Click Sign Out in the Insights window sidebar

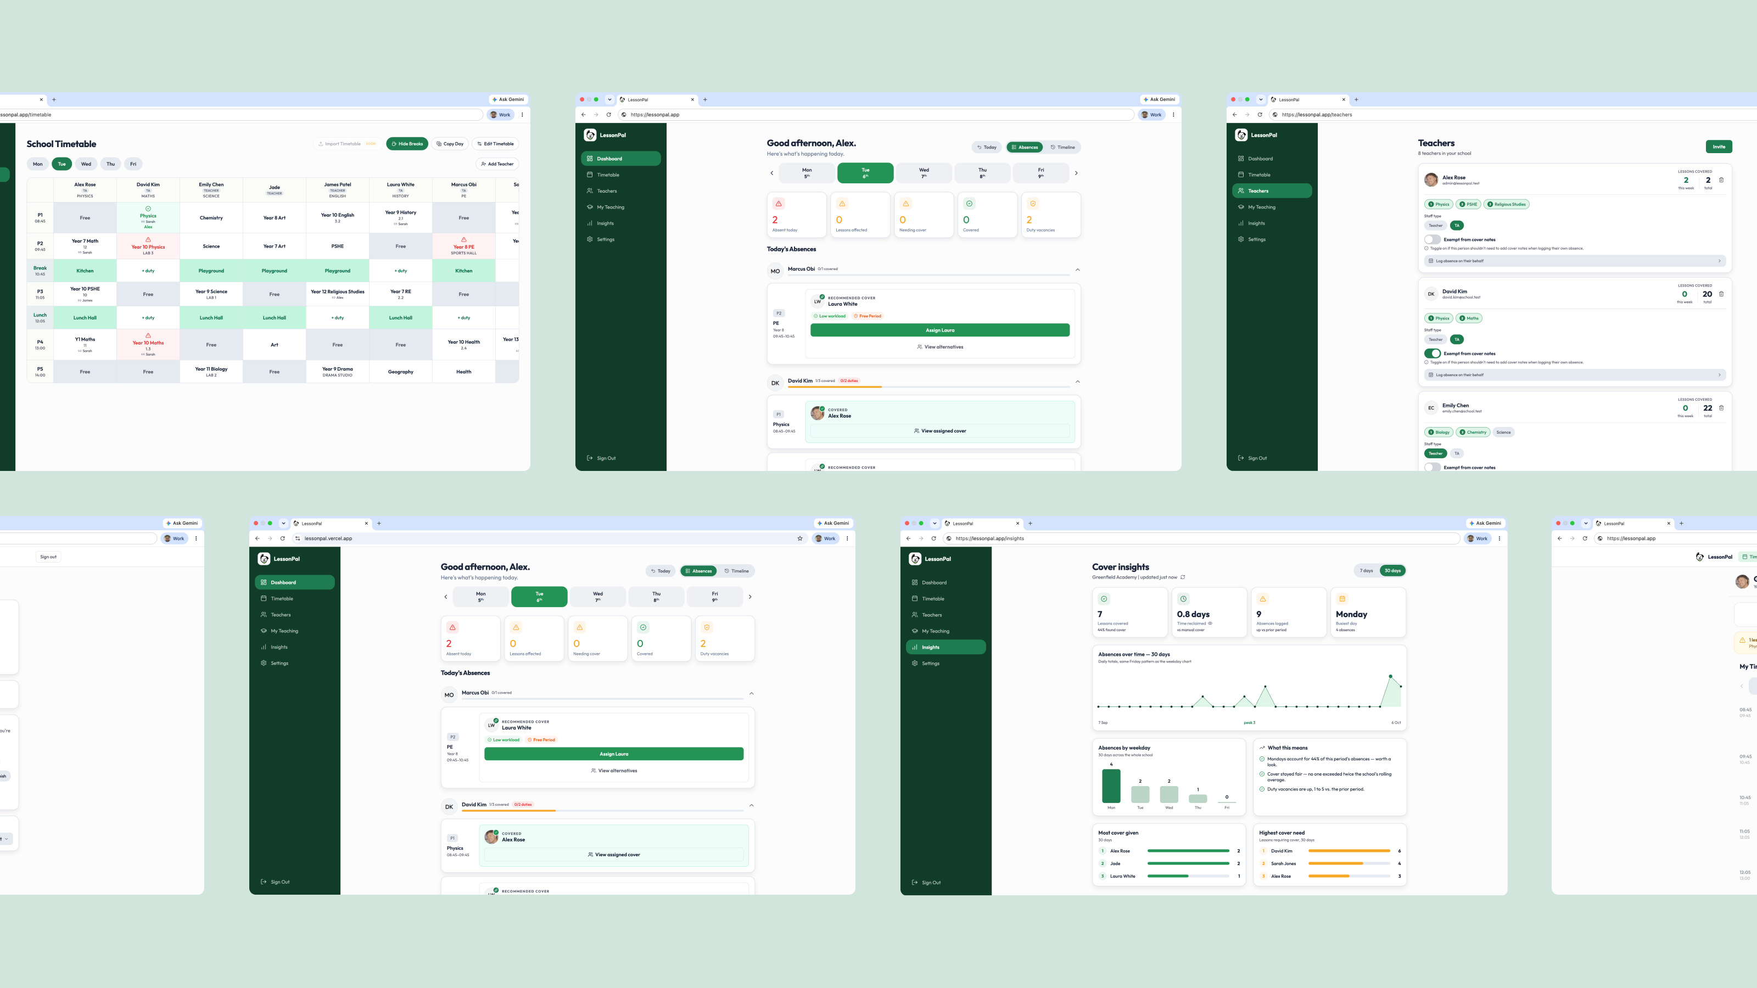[926, 882]
